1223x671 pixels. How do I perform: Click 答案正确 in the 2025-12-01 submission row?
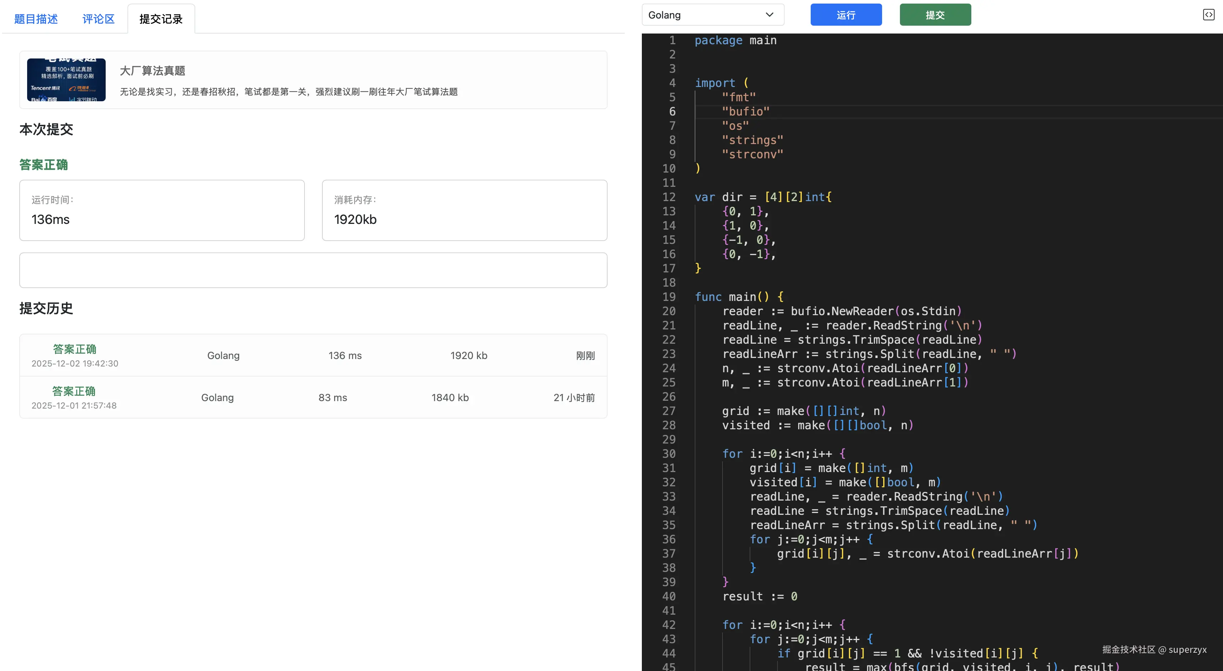(74, 391)
